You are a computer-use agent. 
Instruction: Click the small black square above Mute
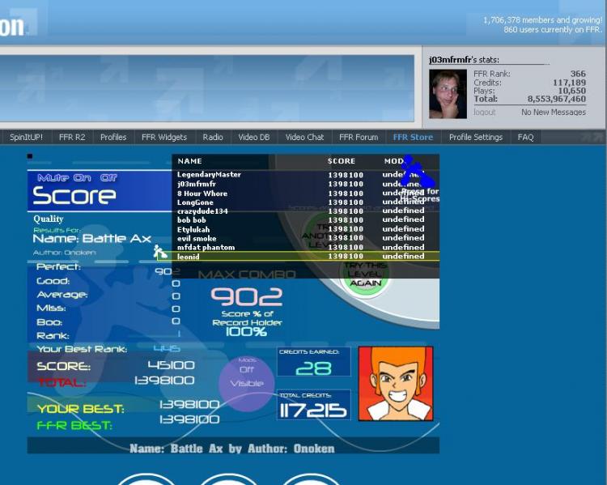pyautogui.click(x=30, y=156)
